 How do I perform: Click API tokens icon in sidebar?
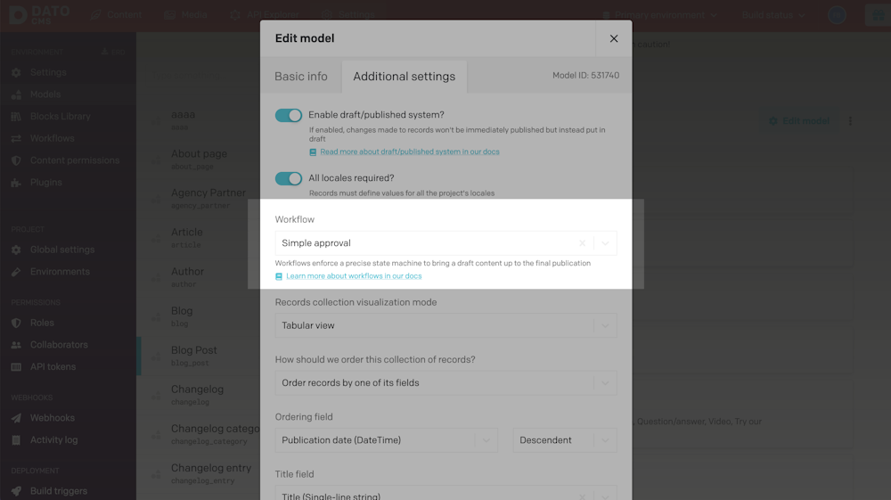[16, 367]
